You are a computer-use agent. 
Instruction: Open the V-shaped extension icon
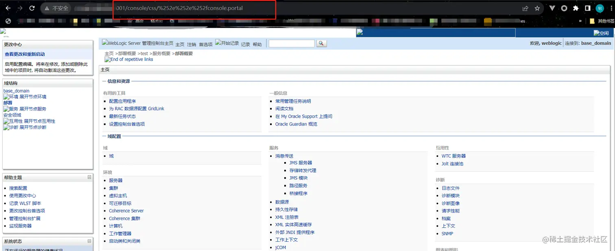(x=552, y=8)
